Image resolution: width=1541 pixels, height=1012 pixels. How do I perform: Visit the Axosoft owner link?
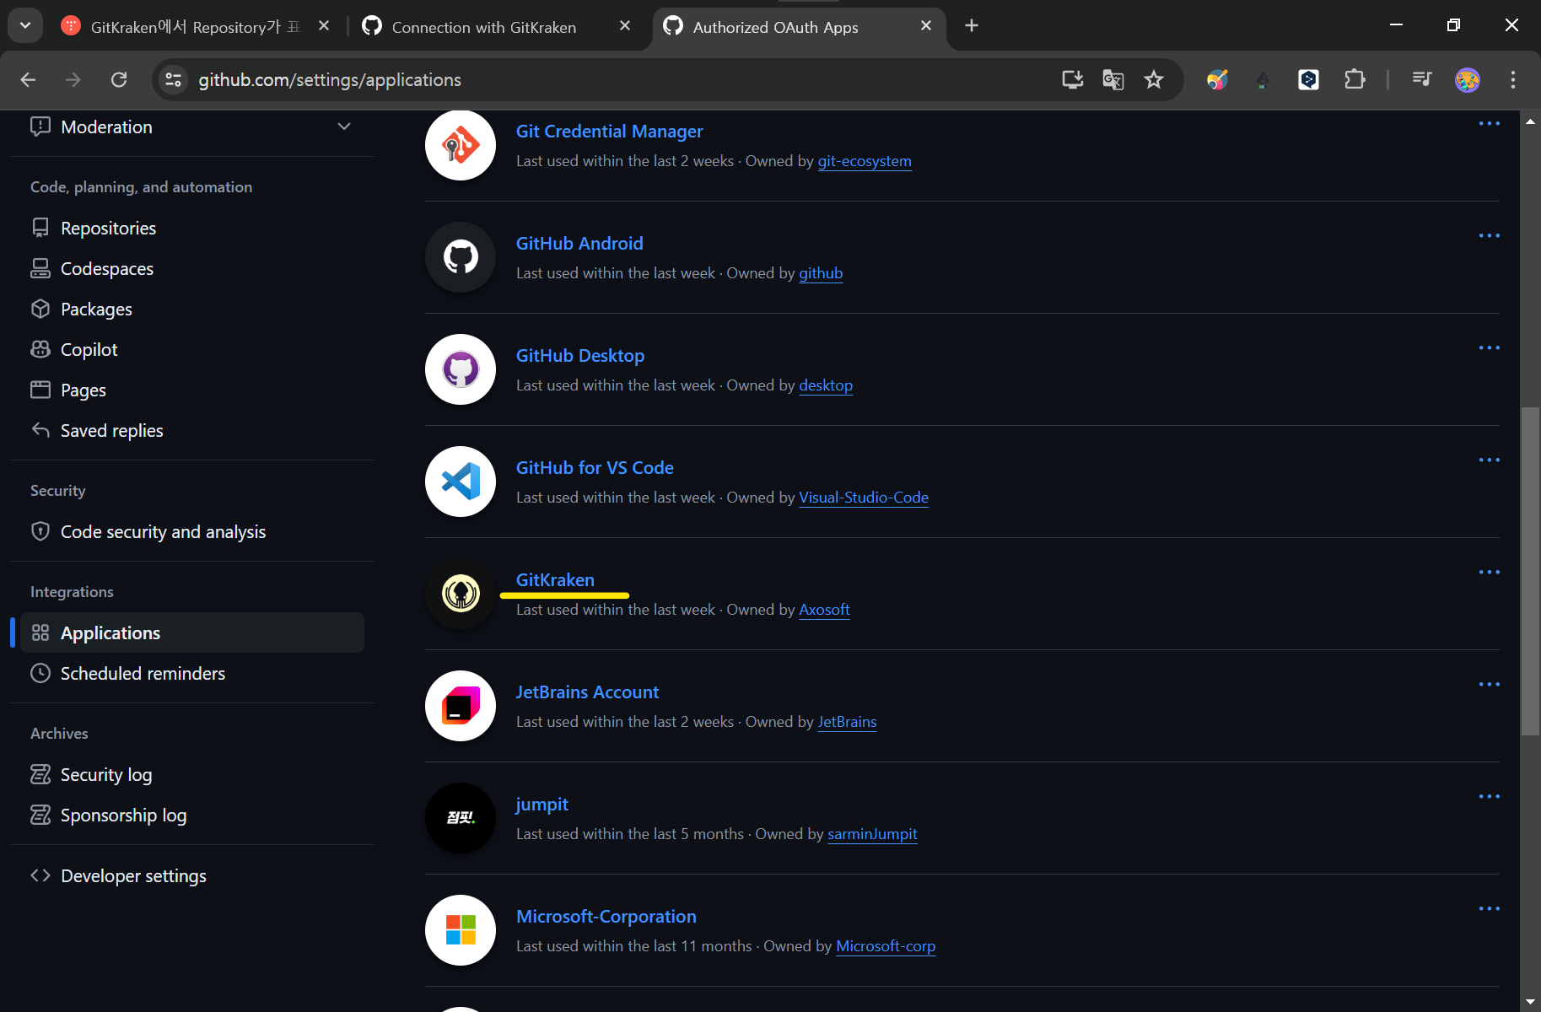point(824,610)
